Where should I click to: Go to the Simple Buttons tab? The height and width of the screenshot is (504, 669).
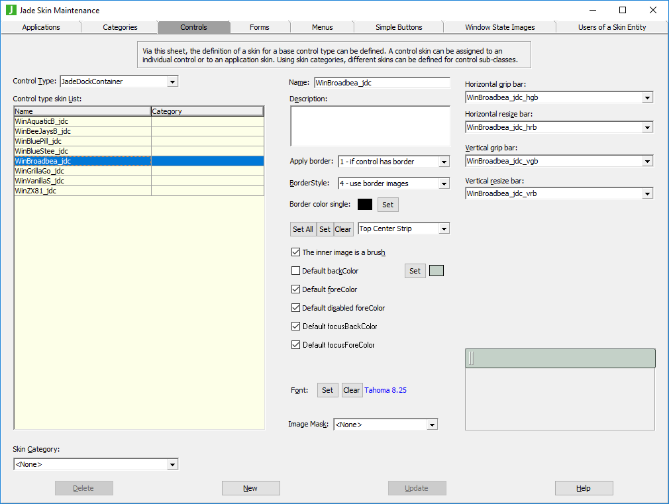[399, 27]
